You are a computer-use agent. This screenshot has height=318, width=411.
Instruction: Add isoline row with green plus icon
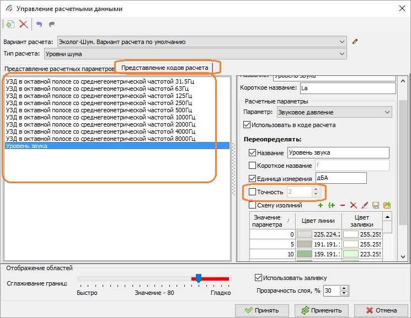[x=320, y=205]
